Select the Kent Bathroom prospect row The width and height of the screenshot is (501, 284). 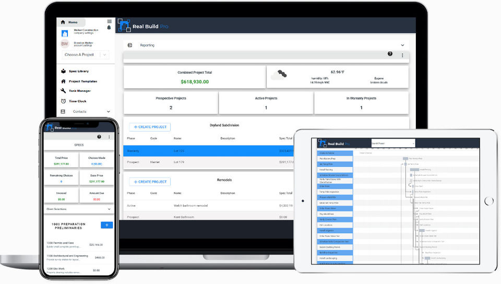pos(208,217)
